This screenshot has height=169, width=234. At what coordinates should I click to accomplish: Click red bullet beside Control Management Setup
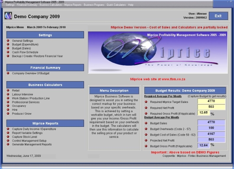(8, 140)
